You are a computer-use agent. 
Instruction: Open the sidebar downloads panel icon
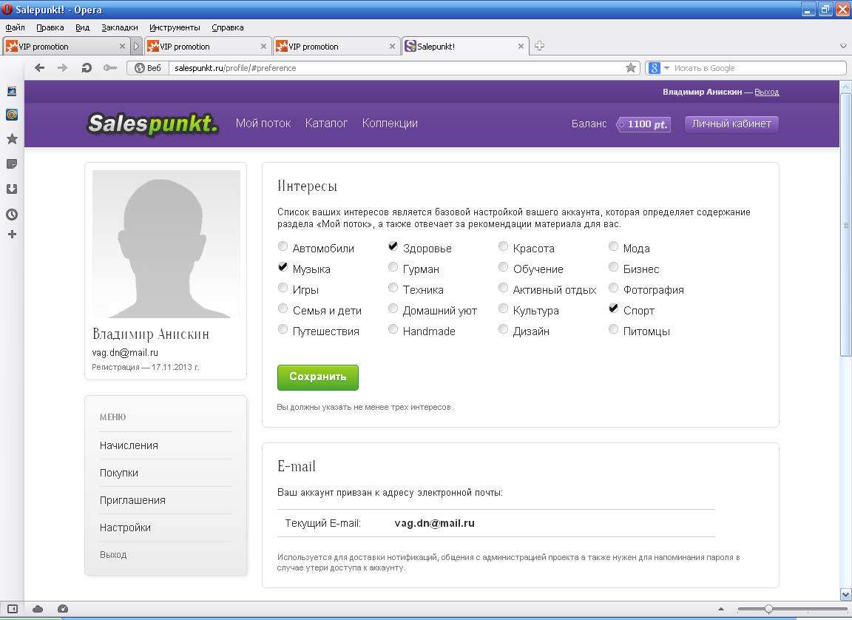12,189
